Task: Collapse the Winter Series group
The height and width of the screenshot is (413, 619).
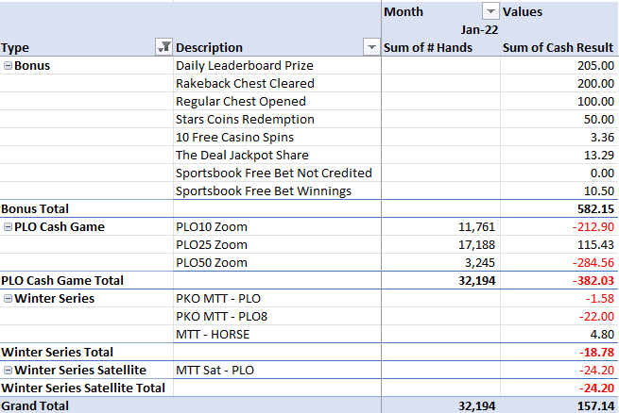Action: coord(8,298)
